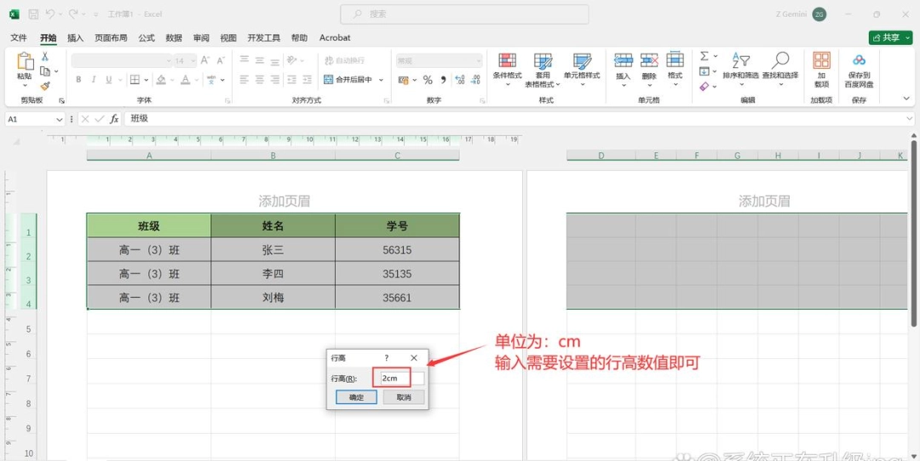920x461 pixels.
Task: Click the Decrease Indent icon
Action: [291, 79]
